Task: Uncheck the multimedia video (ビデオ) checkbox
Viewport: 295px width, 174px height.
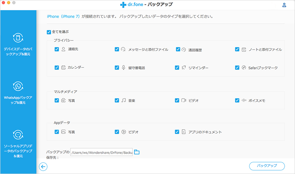Action: coord(177,100)
